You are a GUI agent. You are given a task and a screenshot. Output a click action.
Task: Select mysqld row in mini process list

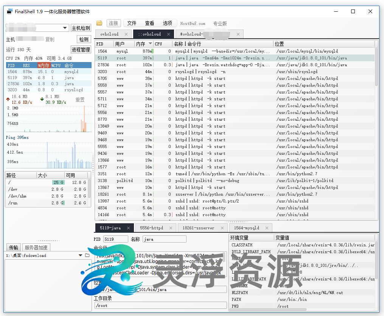(49, 72)
